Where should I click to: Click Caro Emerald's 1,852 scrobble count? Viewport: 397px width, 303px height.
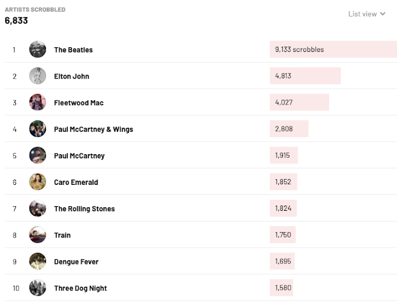(284, 182)
